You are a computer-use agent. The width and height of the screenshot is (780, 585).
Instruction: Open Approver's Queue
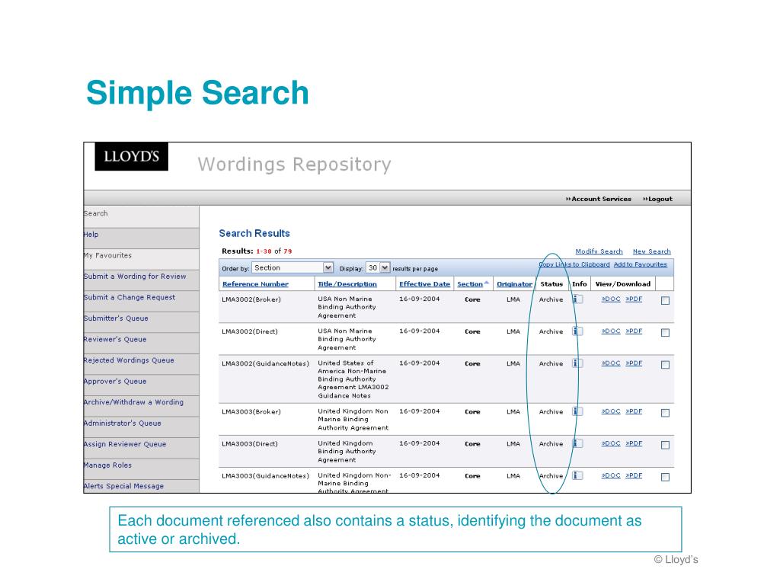(x=141, y=385)
